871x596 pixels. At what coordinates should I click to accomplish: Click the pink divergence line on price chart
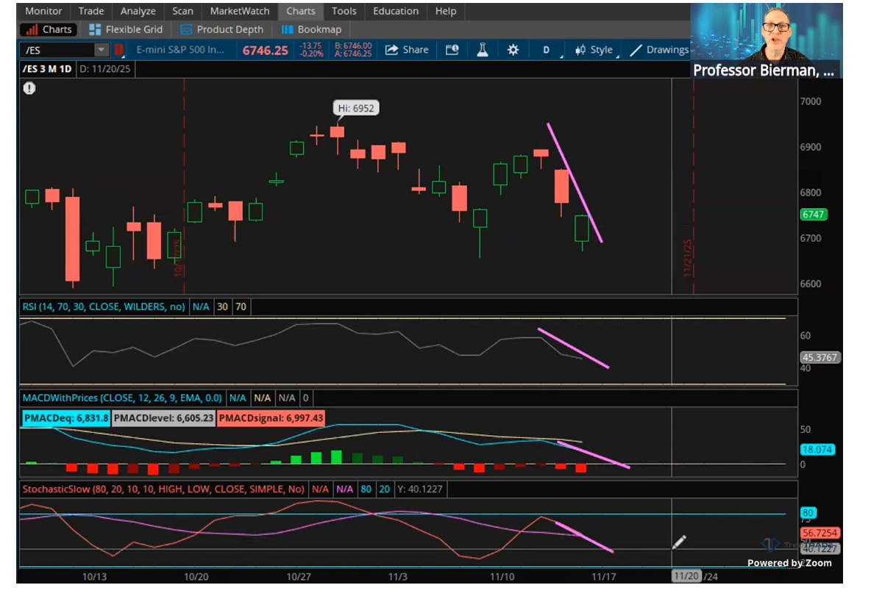[575, 182]
